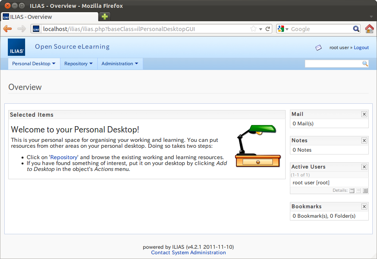The height and width of the screenshot is (259, 377).
Task: Click the magnifier icon in ILIAS search
Action: pos(365,64)
